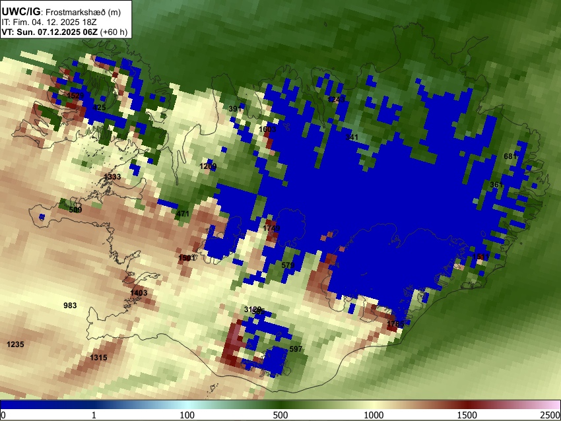Click the map value label 1529

tap(75, 96)
